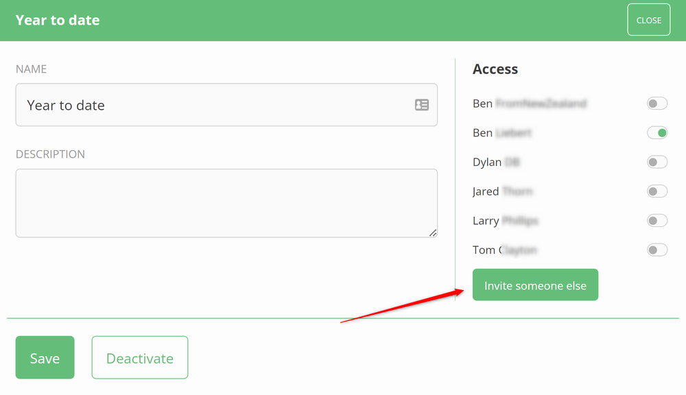
Task: Select Tom's name in the Access list
Action: pos(504,250)
